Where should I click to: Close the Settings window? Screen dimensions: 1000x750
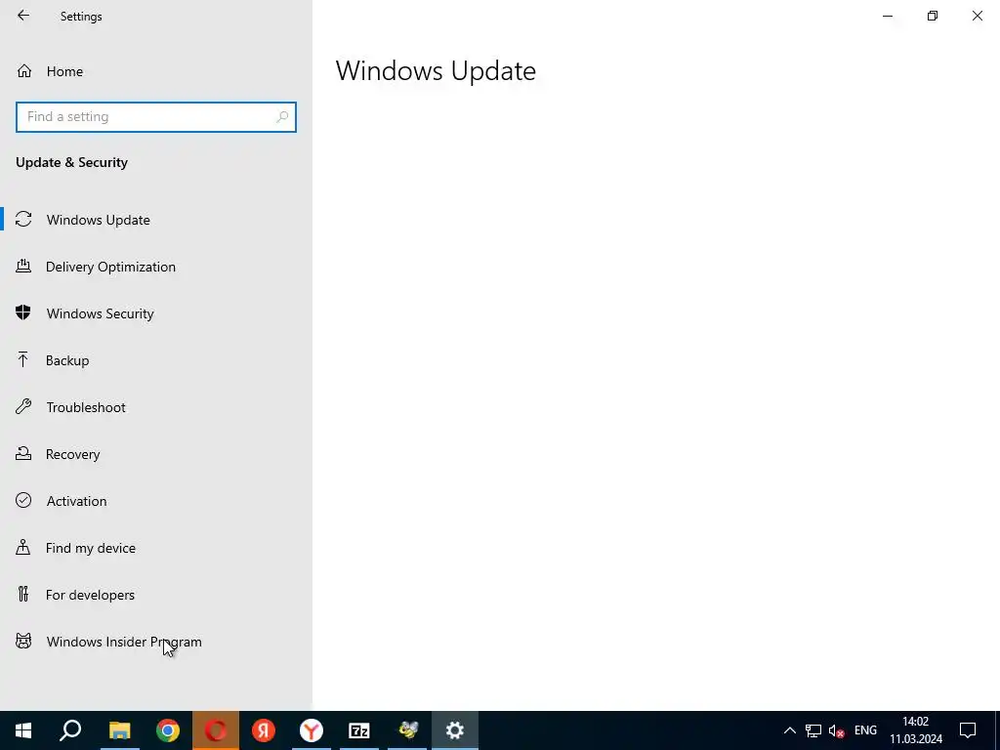tap(977, 16)
